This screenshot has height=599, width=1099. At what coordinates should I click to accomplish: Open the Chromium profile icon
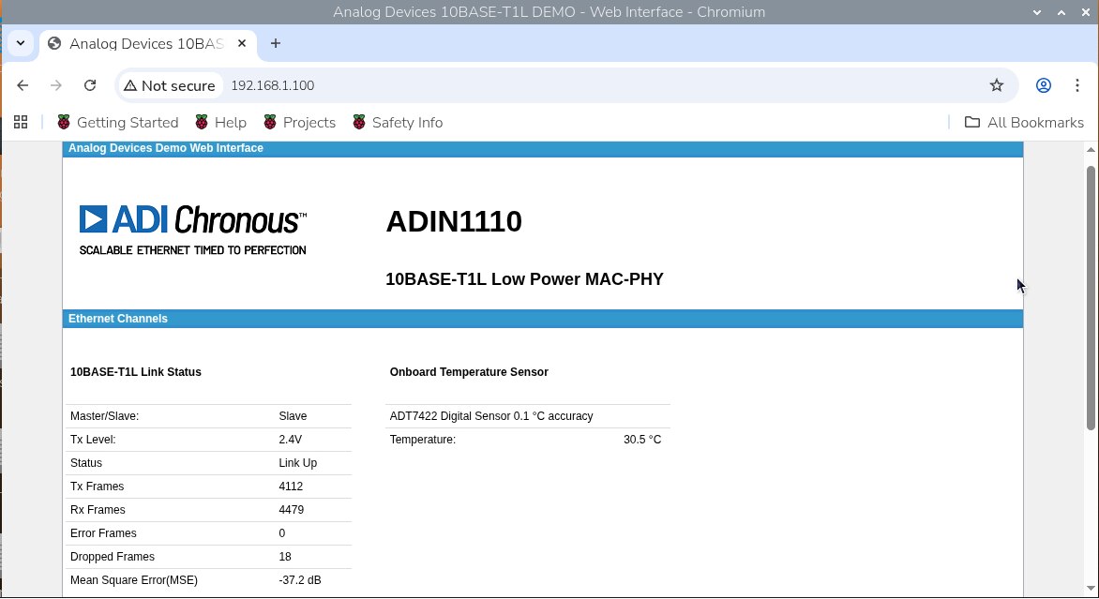coord(1044,85)
